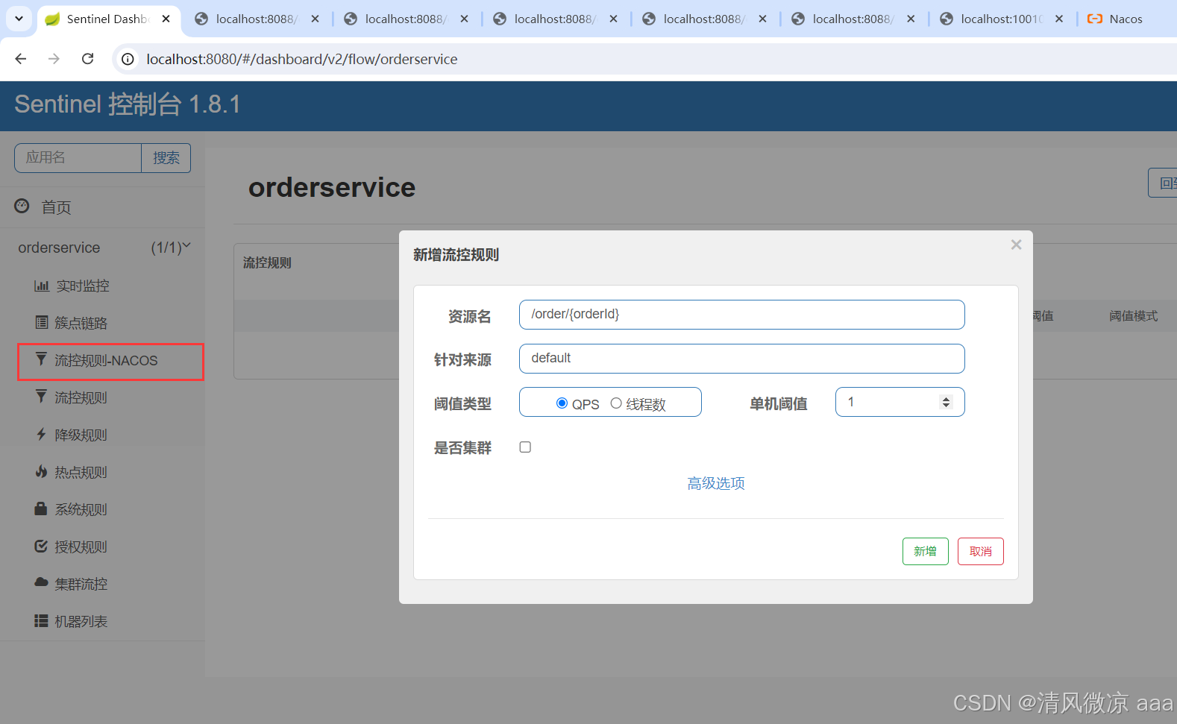Open 授权规则 menu item

pos(81,547)
